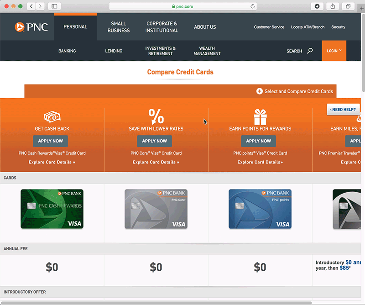Click the gift box rewards icon
The width and height of the screenshot is (365, 305).
(260, 117)
